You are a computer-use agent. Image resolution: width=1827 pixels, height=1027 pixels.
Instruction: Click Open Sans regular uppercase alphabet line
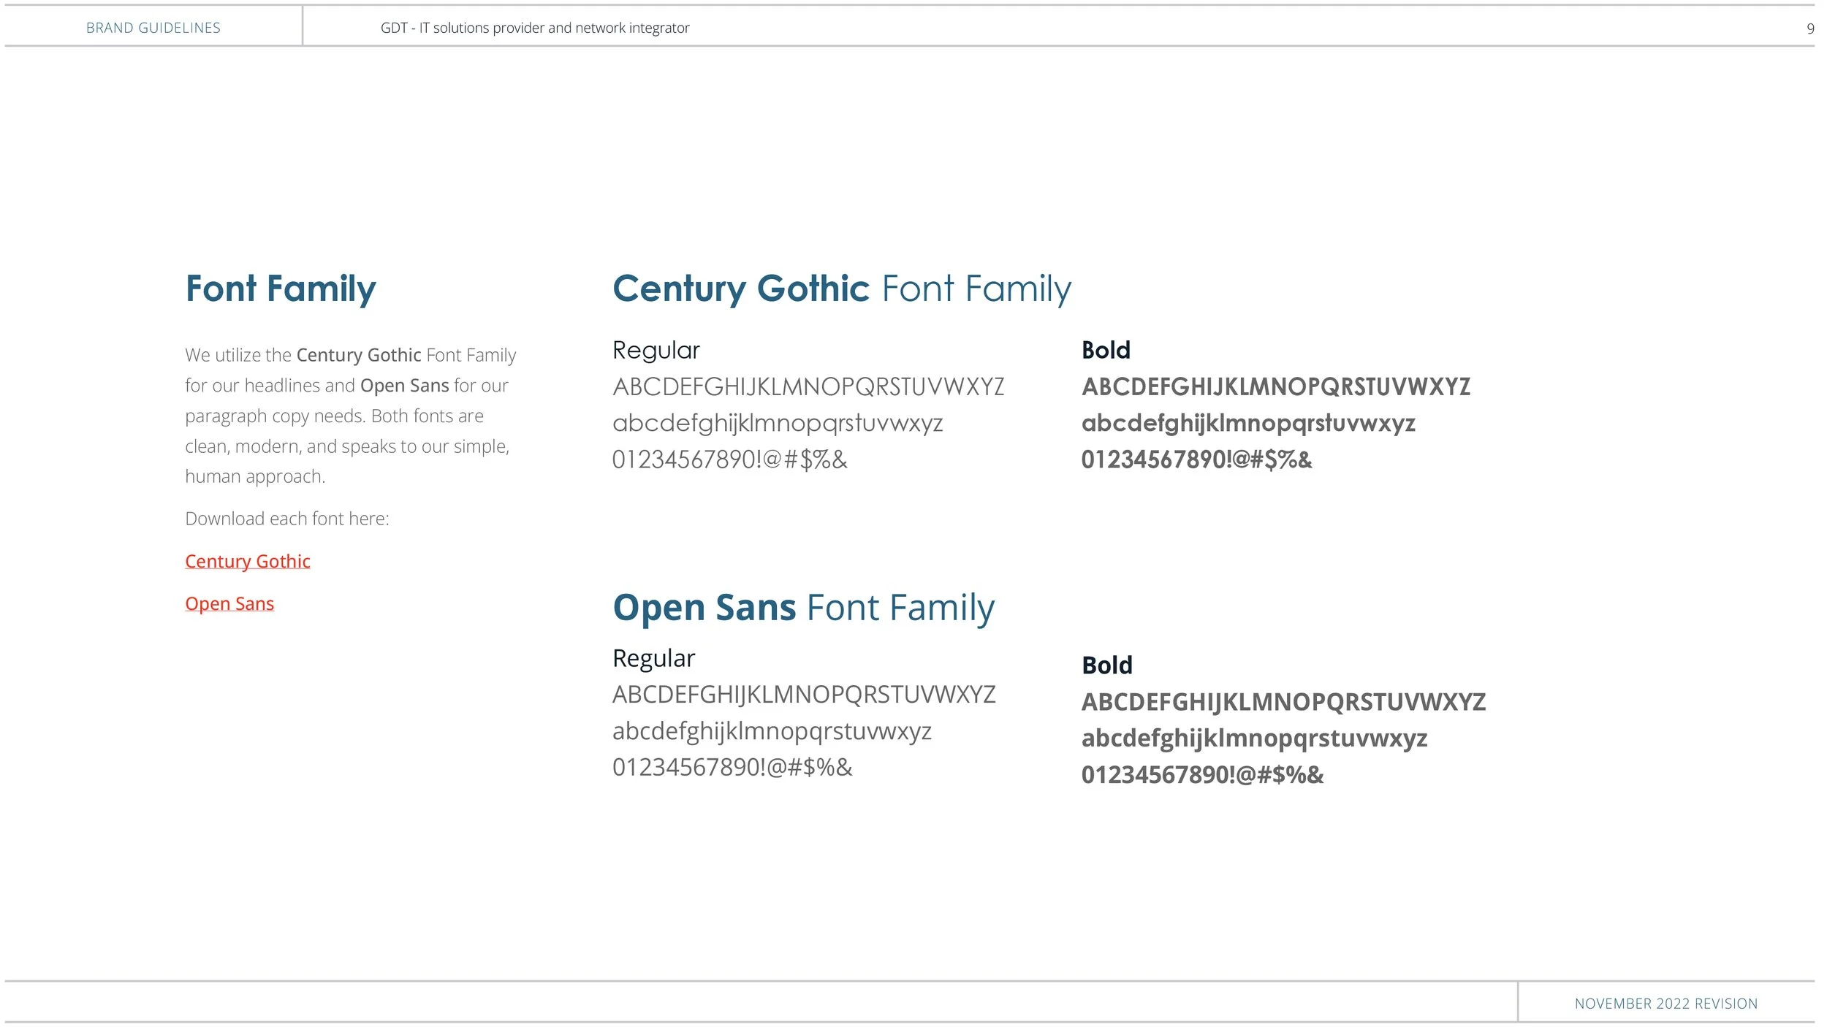click(804, 695)
